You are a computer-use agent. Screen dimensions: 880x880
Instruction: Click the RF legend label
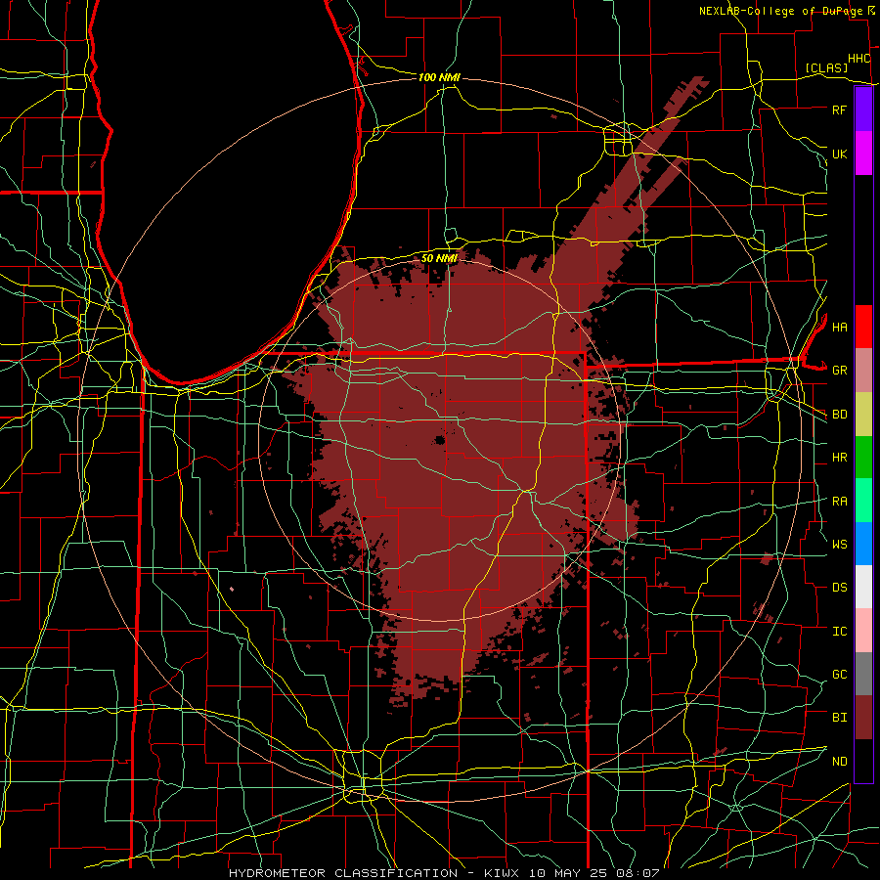839,110
